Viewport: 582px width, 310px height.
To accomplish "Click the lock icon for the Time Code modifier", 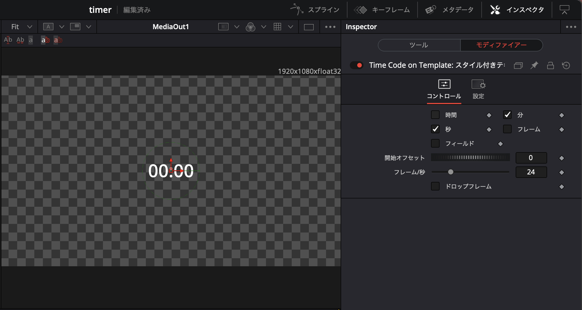I will point(550,65).
